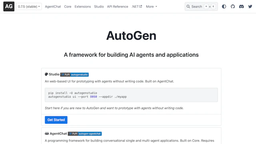Click the autogen-agentchat PyPI badge
256x144 pixels.
(x=85, y=134)
